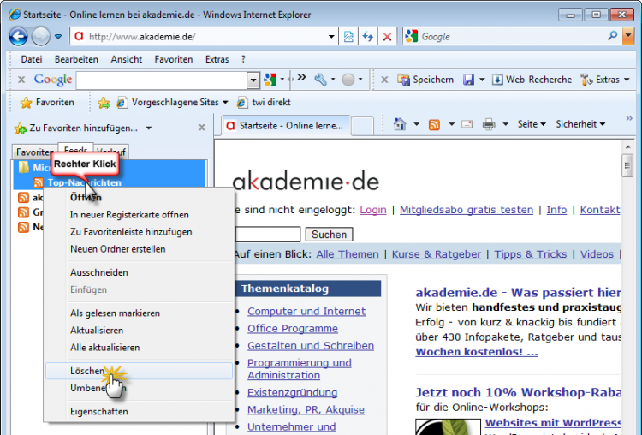Follow the Login link on akademie.de
The width and height of the screenshot is (642, 435).
pos(372,210)
